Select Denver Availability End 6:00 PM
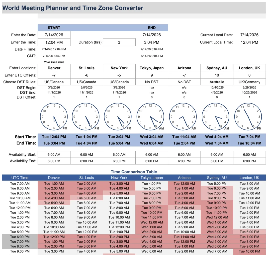 54,161
